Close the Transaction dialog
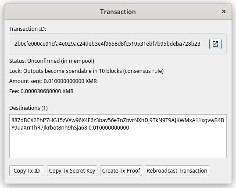 click(224, 11)
